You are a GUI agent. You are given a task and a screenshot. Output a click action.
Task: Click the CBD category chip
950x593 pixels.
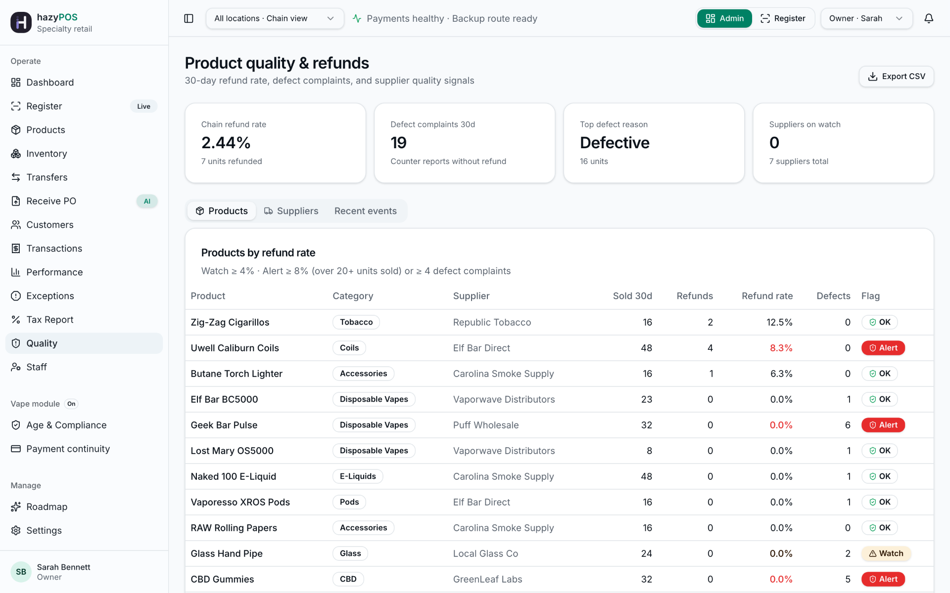point(348,579)
